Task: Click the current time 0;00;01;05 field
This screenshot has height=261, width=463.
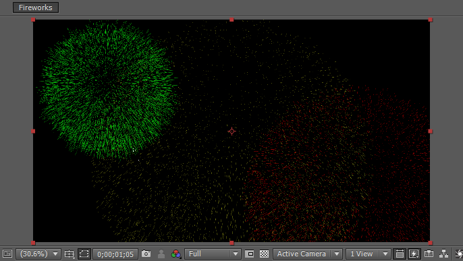Action: click(115, 254)
